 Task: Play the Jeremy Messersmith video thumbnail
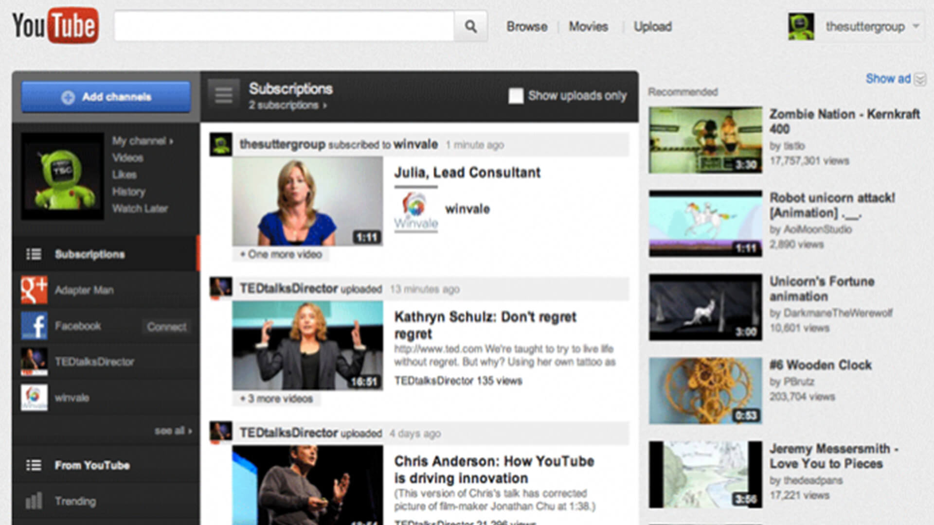[705, 474]
